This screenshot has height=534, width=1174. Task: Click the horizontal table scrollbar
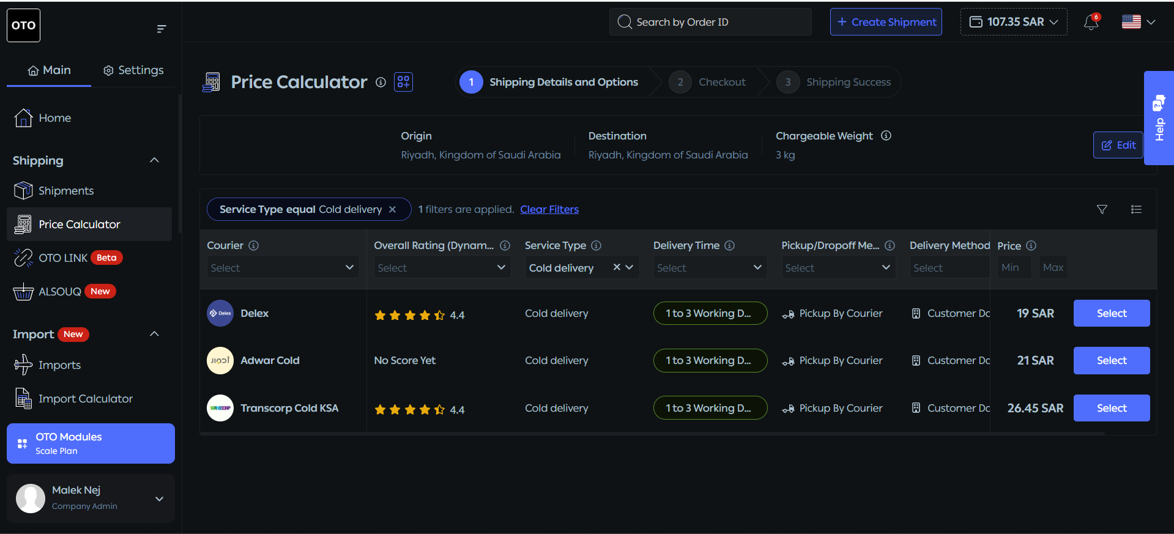652,433
